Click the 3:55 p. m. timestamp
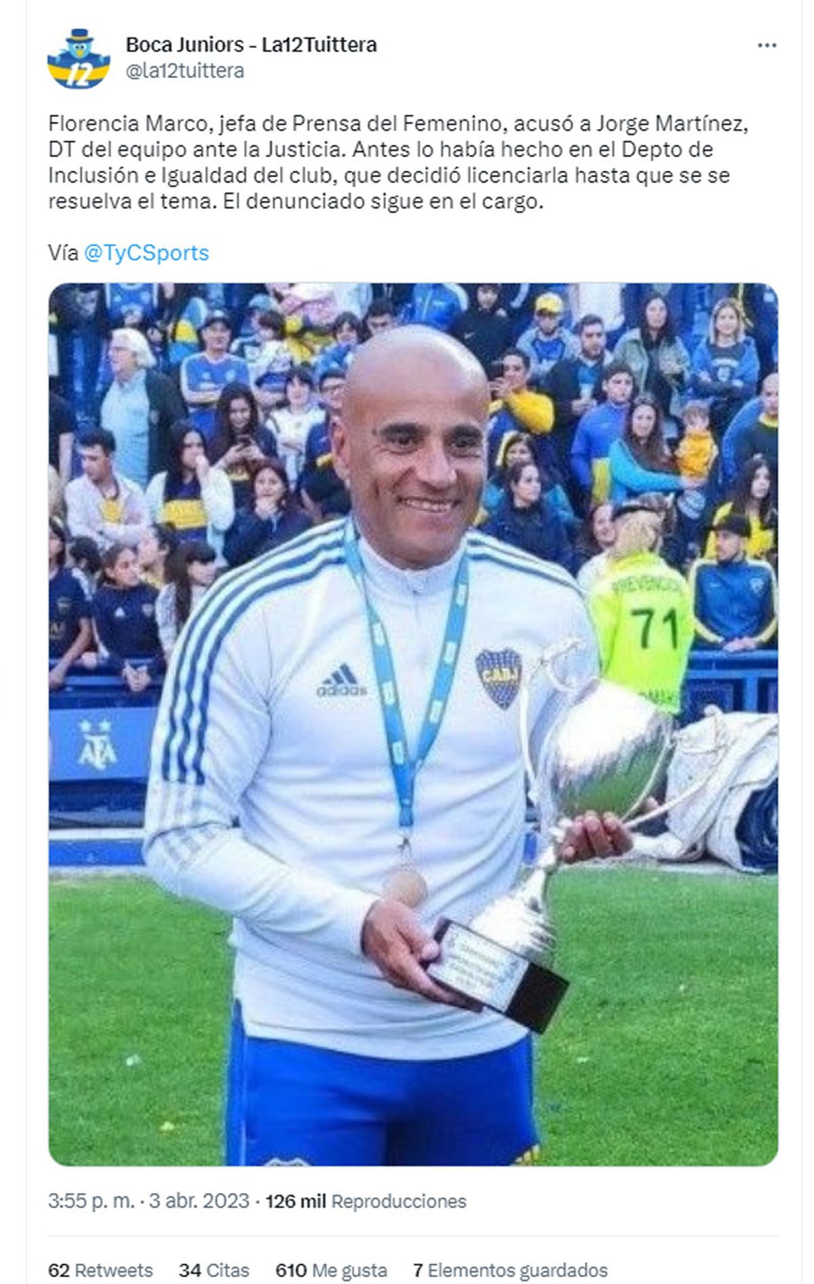Image resolution: width=814 pixels, height=1284 pixels. (x=91, y=1201)
